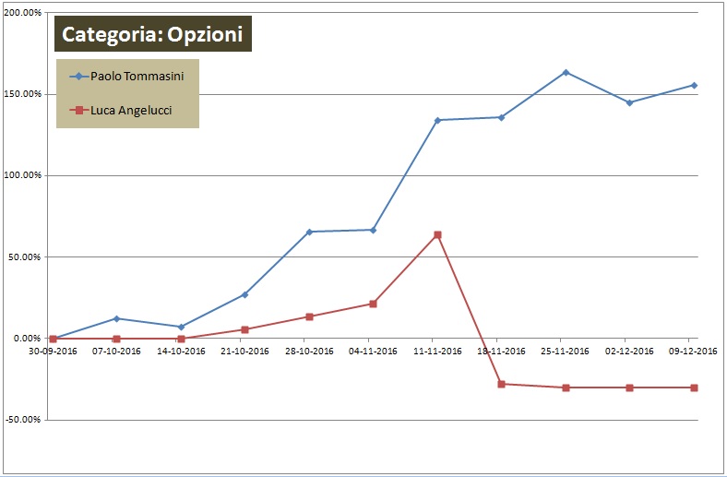Select Tommasini's blue data point at 21-10-2016

[244, 294]
